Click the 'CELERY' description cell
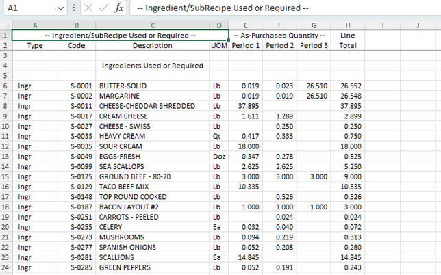441x275 pixels. click(153, 227)
